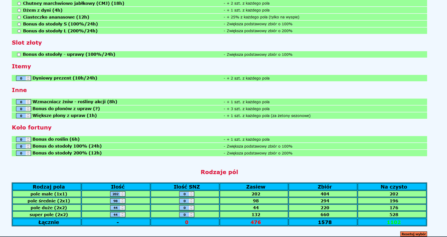Image resolution: width=447 pixels, height=237 pixels.
Task: Click pole małe Zbiór value 404
Action: tap(325, 194)
